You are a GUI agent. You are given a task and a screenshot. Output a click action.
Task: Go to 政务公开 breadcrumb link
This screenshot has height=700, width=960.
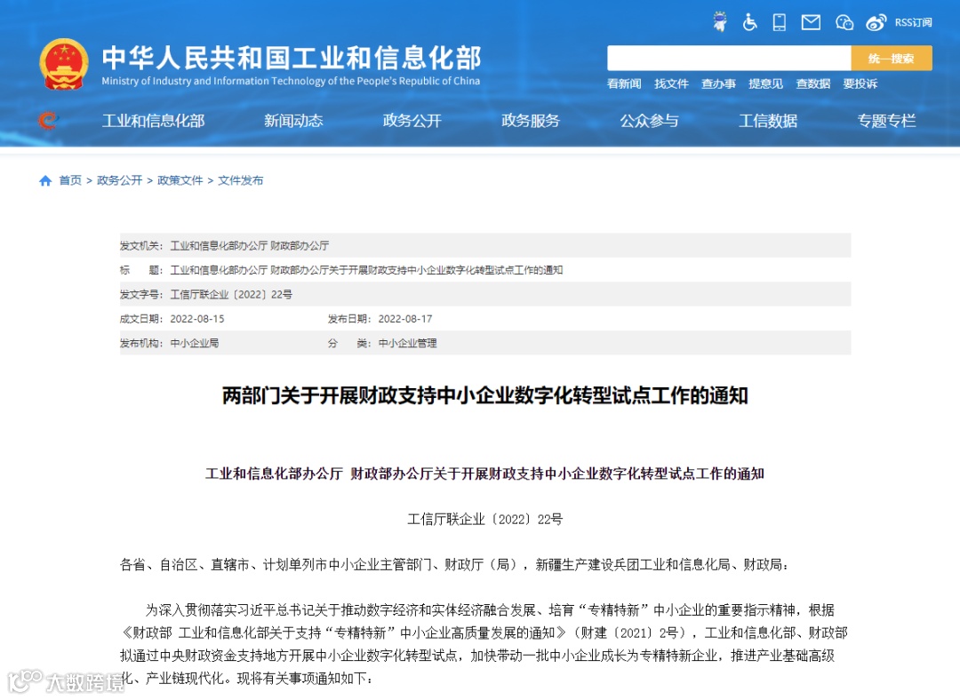click(x=119, y=180)
